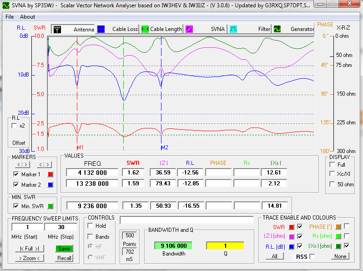Click the magenta SVNA mode icon
Image resolution: width=363 pixels, height=271 pixels.
point(188,29)
